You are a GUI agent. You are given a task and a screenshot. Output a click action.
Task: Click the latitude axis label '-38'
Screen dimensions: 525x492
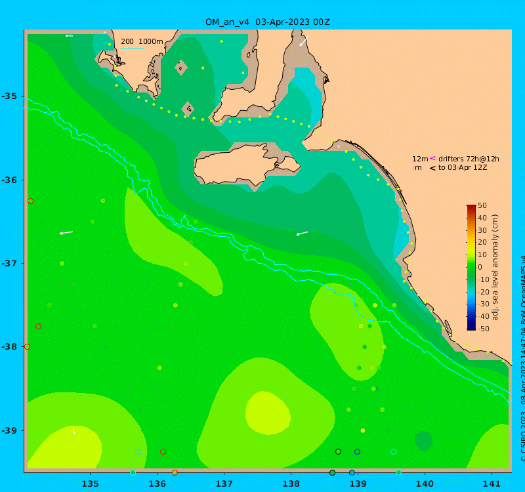tap(9, 346)
